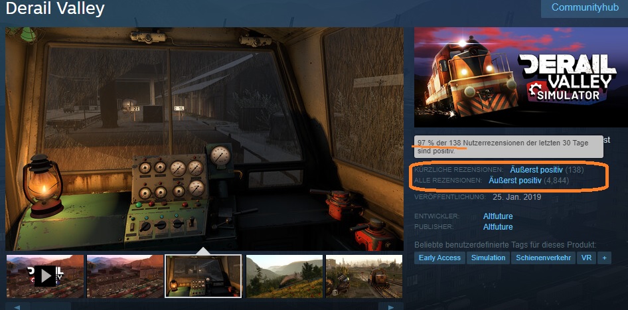Add a tag with the plus button
Screen dimensions: 628x310
pos(604,258)
